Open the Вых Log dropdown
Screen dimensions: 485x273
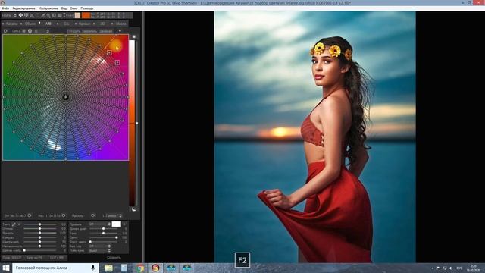100,246
